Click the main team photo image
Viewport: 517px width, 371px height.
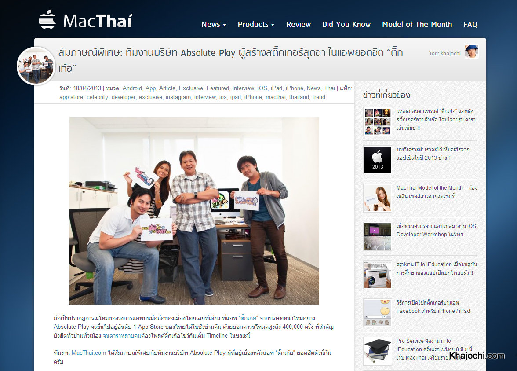point(194,210)
